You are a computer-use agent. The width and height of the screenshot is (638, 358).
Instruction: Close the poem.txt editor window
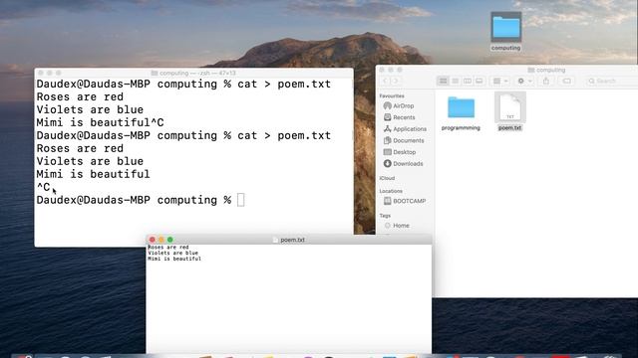coord(153,240)
